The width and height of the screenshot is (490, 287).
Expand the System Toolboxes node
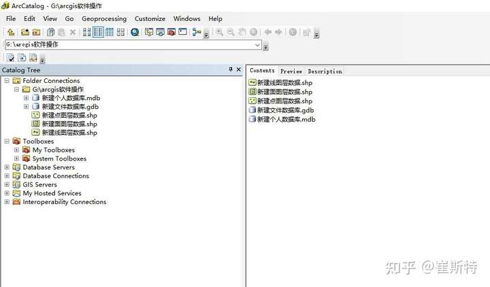point(16,158)
